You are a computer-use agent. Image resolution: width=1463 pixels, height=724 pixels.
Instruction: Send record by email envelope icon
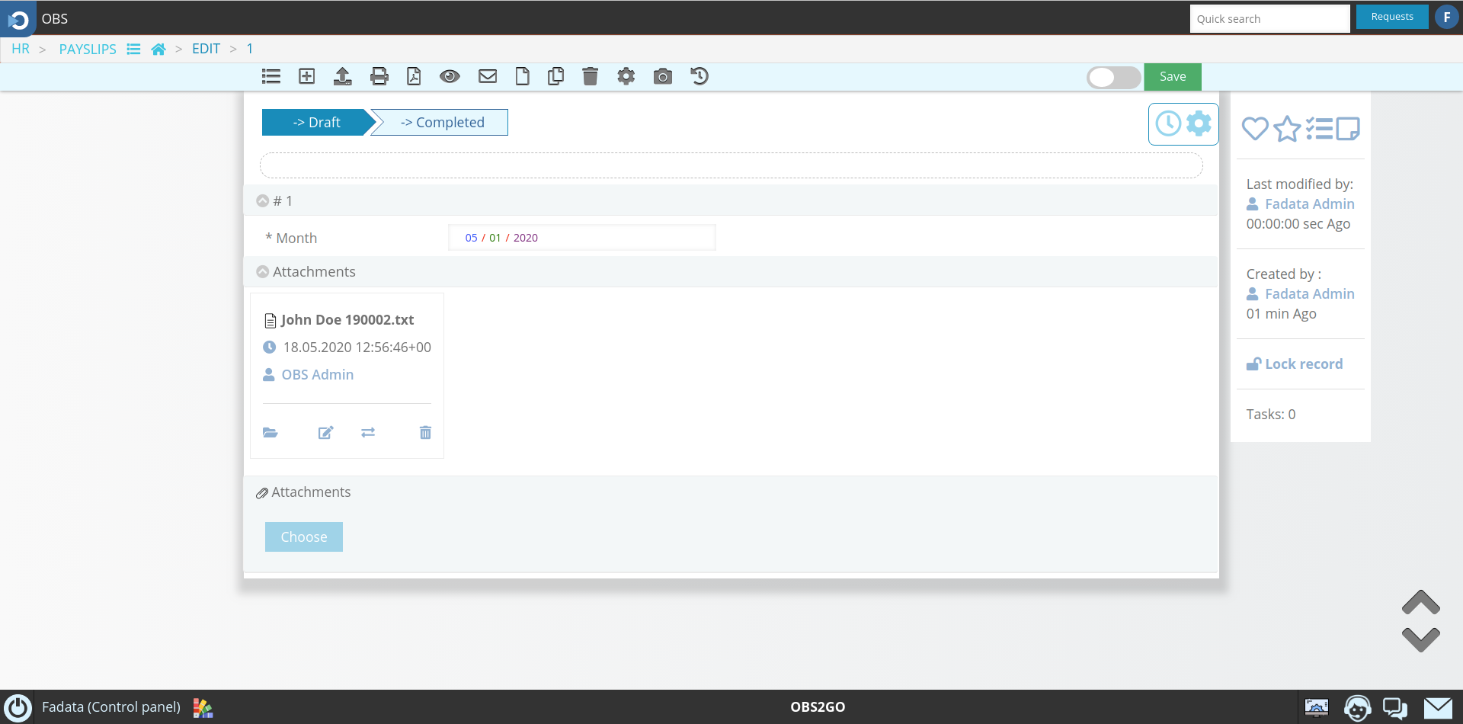[x=488, y=76]
